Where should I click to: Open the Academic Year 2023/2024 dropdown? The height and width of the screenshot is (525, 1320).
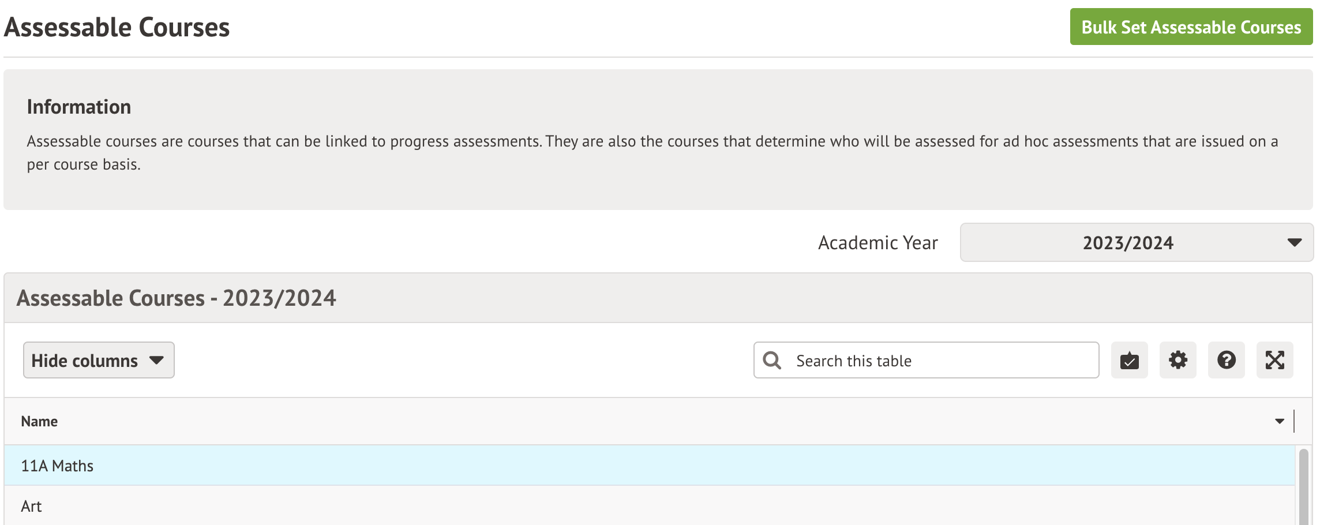[x=1135, y=243]
